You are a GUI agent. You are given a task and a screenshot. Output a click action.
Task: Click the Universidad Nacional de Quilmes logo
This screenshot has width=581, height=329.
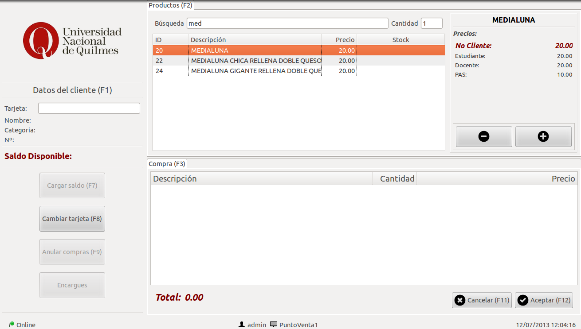click(x=72, y=41)
